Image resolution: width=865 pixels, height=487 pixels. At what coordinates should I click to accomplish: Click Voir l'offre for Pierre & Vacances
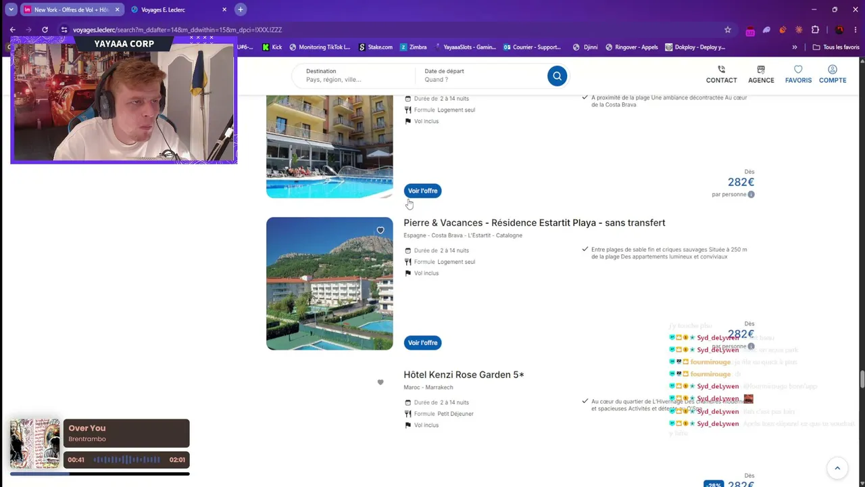(422, 343)
